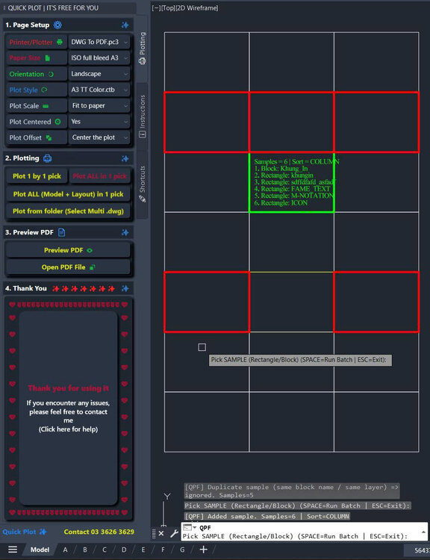This screenshot has height=560, width=430.
Task: Switch to the Shortcuts side tab
Action: pos(142,184)
